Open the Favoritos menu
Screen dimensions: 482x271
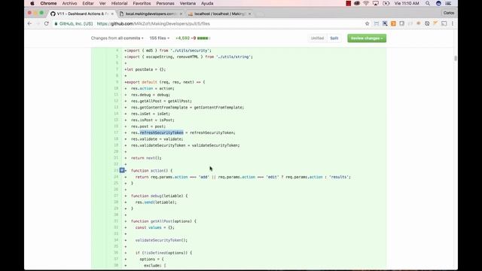tap(142, 3)
